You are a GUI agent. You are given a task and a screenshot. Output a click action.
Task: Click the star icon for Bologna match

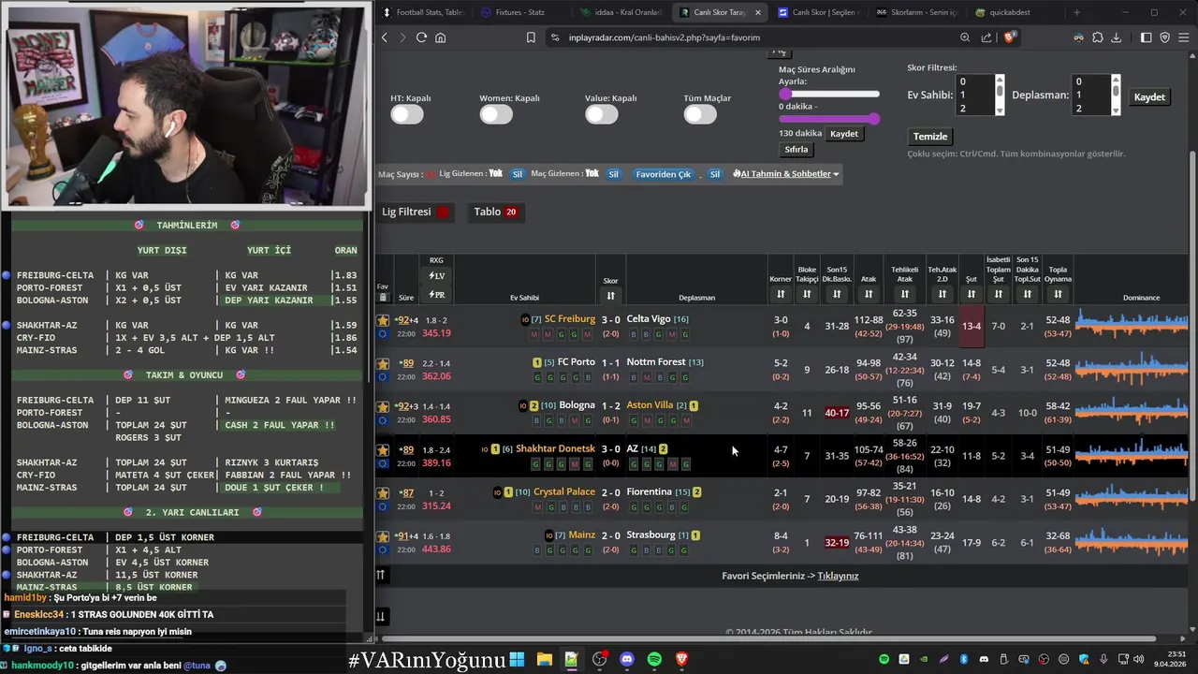point(383,406)
